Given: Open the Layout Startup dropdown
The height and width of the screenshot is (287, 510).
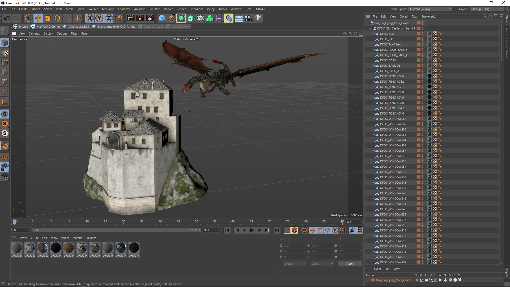Looking at the screenshot, I should (487, 9).
